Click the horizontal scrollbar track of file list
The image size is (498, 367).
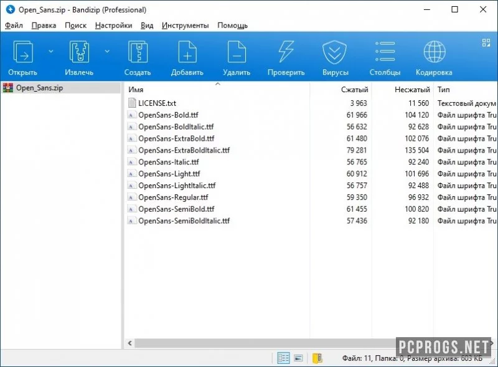[x=265, y=343]
